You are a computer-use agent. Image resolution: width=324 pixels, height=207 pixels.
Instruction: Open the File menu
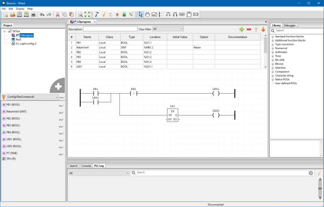pyautogui.click(x=4, y=9)
